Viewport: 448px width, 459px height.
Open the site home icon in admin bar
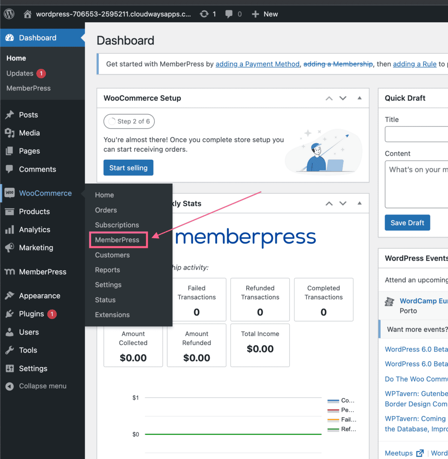[27, 14]
